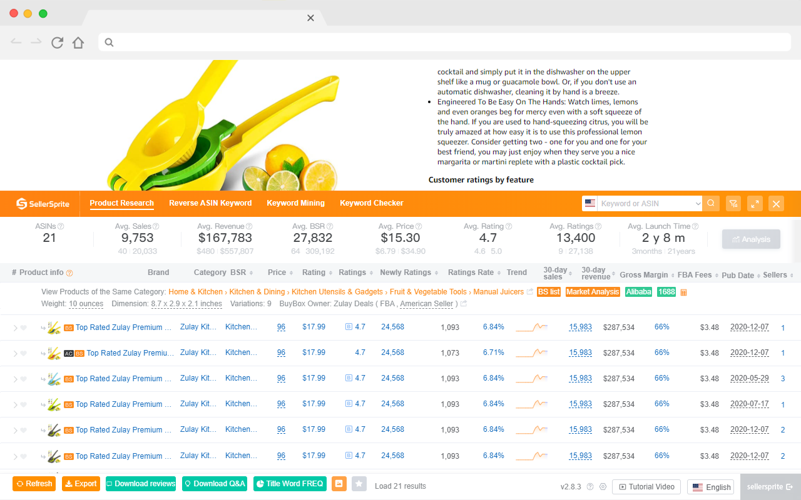The image size is (801, 500).
Task: Favorite the product published 2020-07-17
Action: click(24, 404)
